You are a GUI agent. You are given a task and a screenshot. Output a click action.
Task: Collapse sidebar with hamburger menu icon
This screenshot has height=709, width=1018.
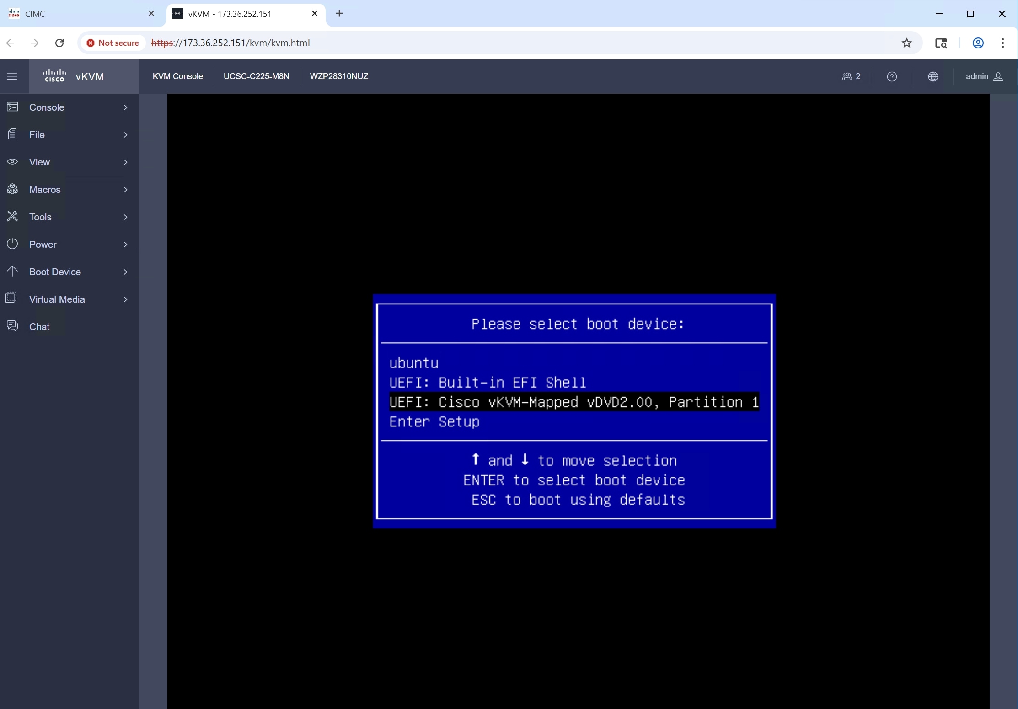(x=12, y=76)
